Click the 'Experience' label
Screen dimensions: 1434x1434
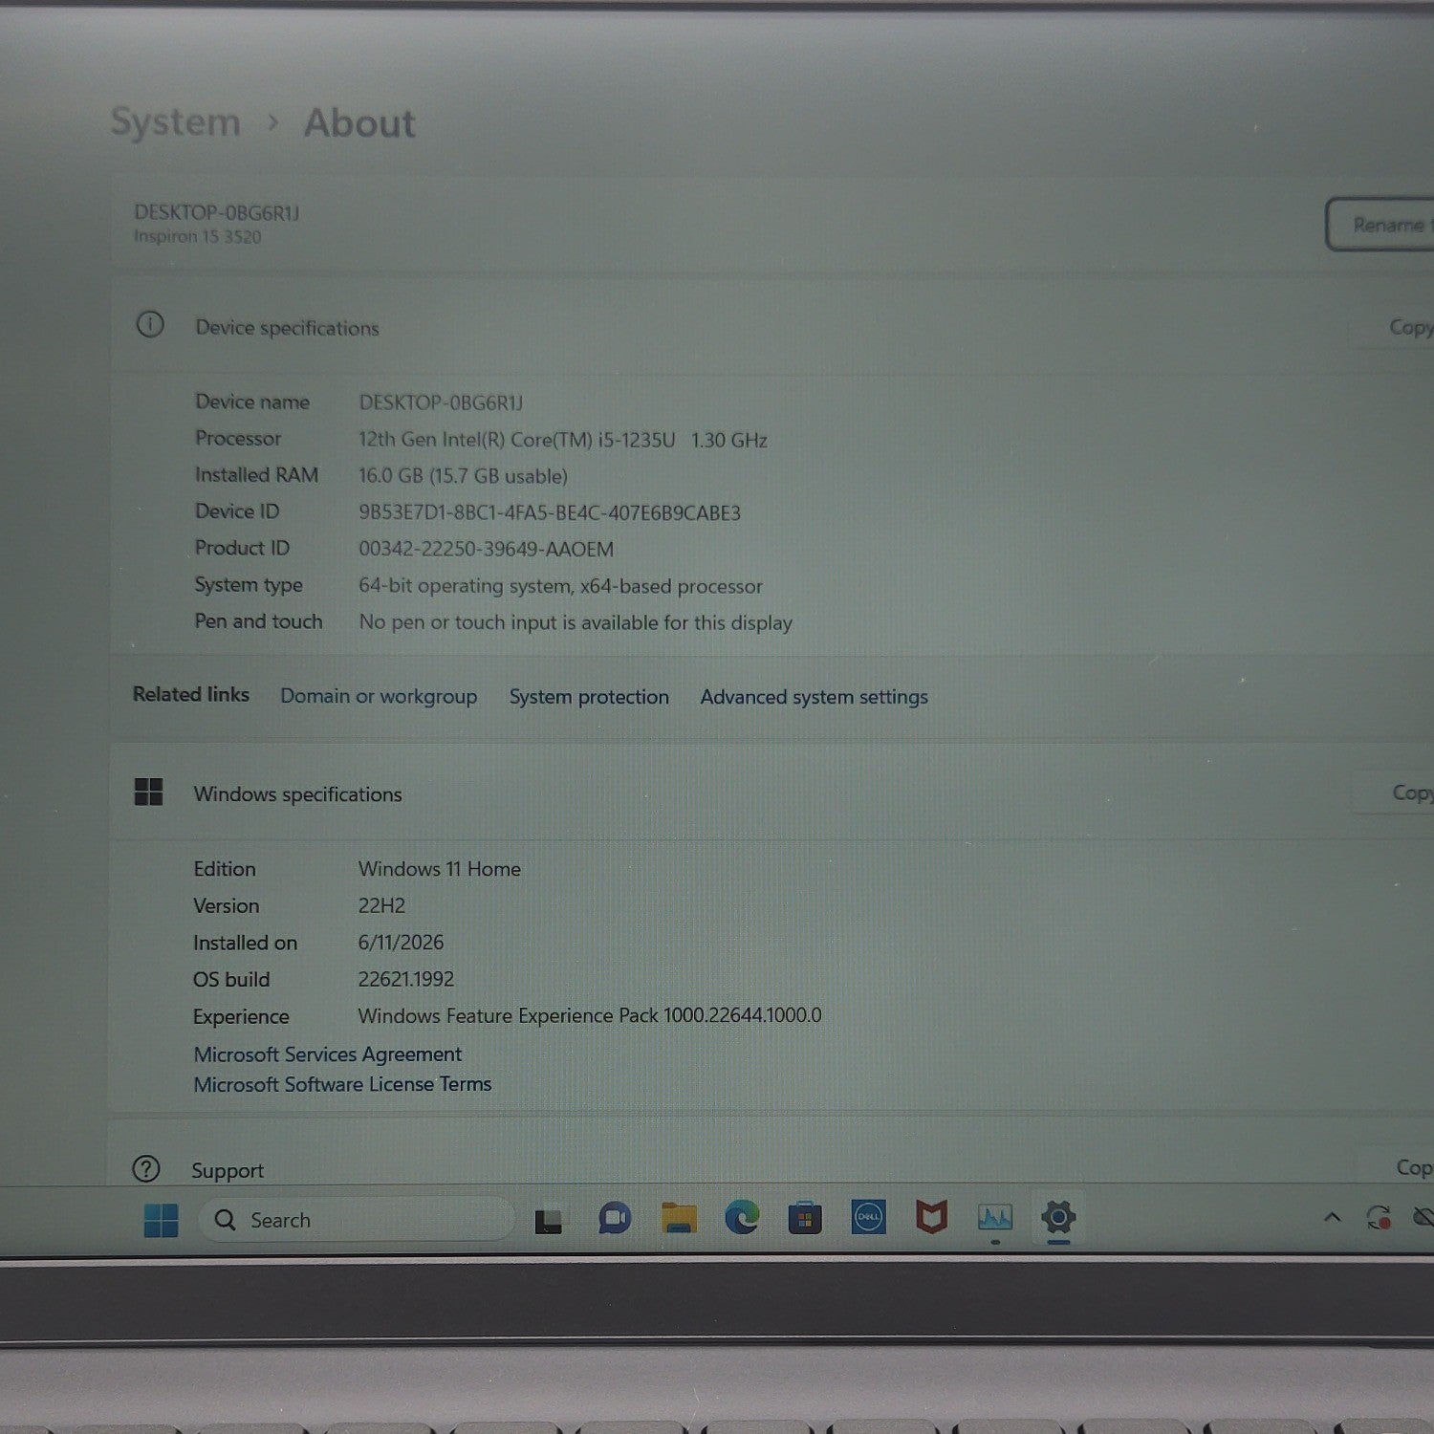point(241,1016)
